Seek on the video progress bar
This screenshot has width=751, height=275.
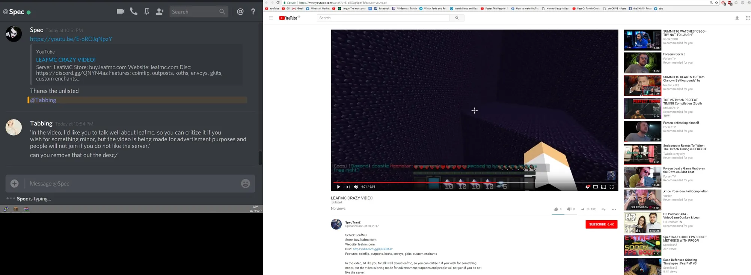point(475,182)
